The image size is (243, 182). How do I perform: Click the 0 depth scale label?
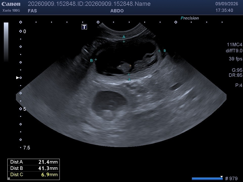coord(25,31)
